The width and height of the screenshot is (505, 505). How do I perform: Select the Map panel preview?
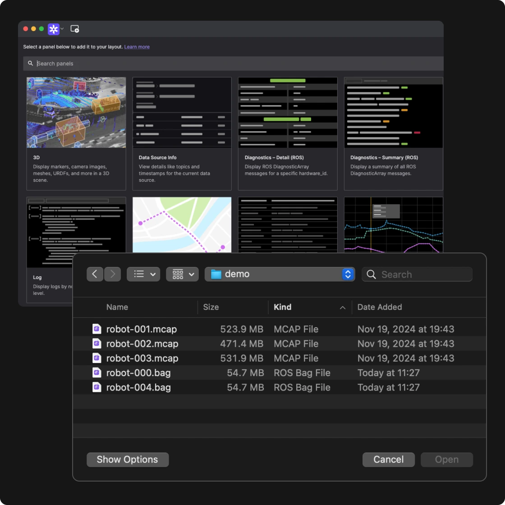click(182, 225)
